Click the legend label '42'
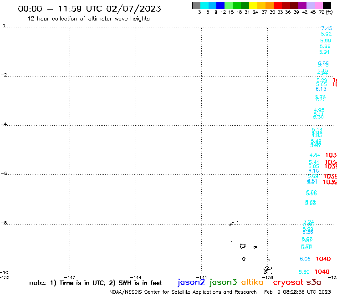This screenshot has width=337, height=296. tap(305, 12)
